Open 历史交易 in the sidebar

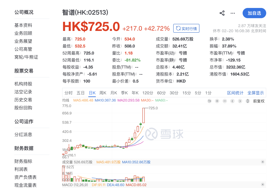click(x=23, y=100)
